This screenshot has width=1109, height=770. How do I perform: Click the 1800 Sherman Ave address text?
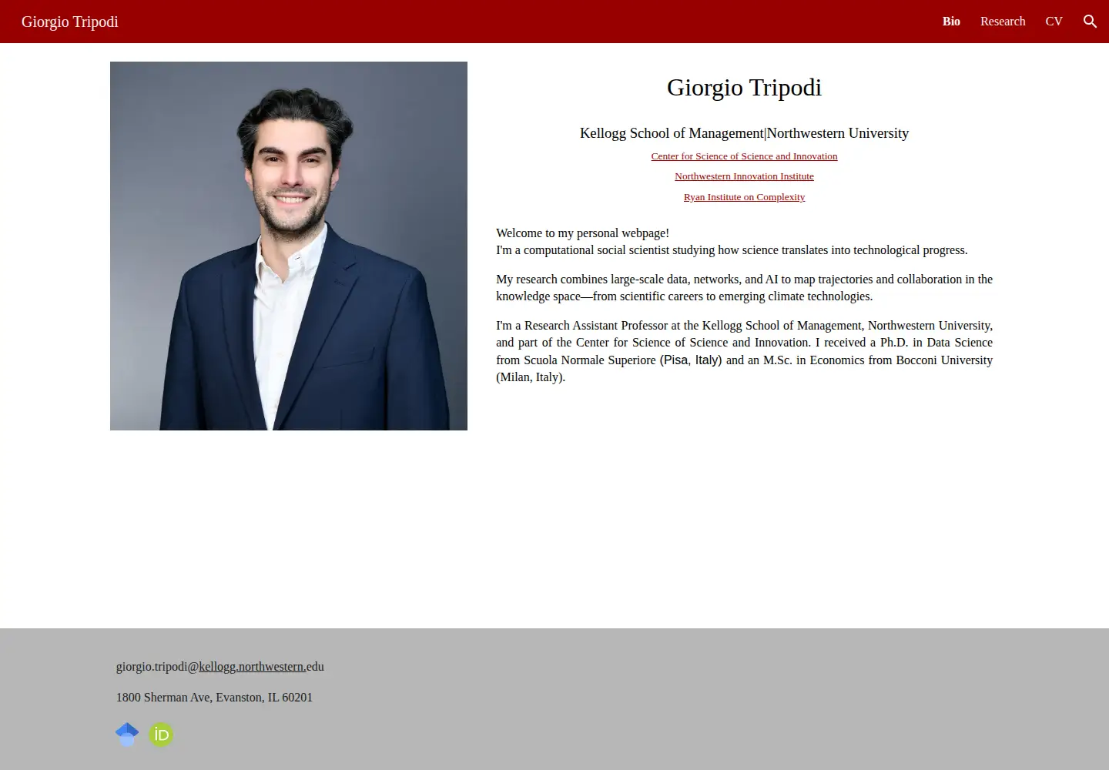[214, 698]
